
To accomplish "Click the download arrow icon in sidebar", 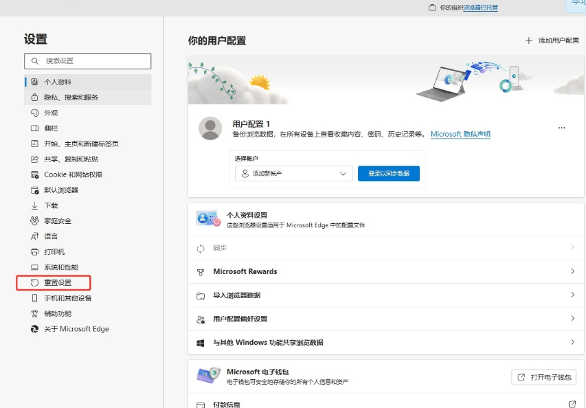I will [35, 205].
